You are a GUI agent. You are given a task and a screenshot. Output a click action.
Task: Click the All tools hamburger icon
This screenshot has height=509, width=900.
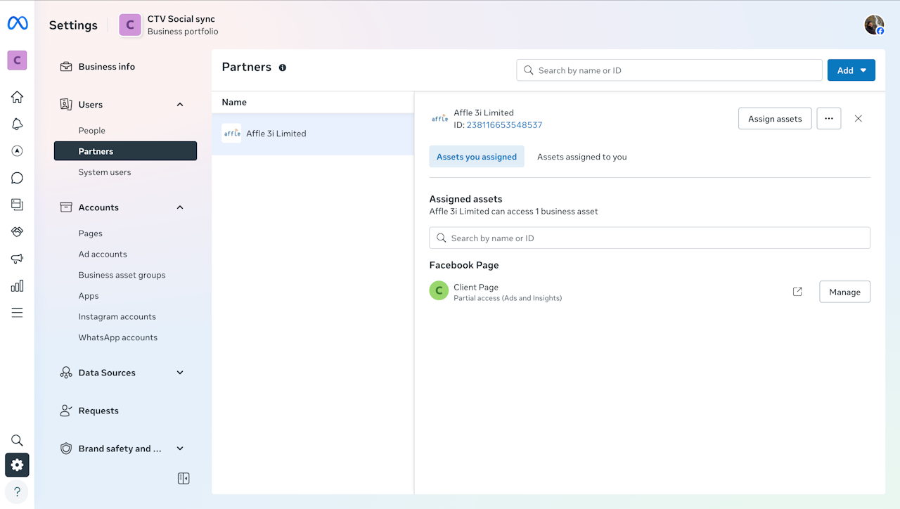[x=17, y=313]
